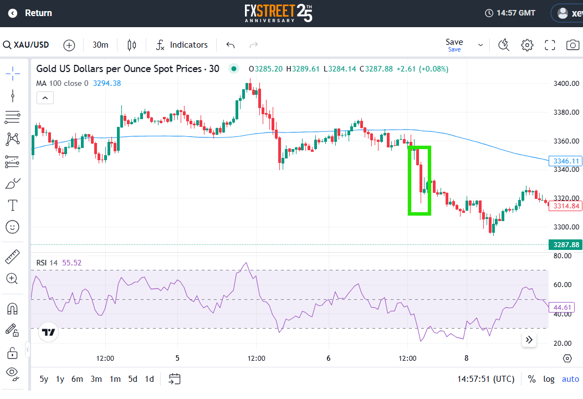Open the Indicators dialog

(x=182, y=45)
